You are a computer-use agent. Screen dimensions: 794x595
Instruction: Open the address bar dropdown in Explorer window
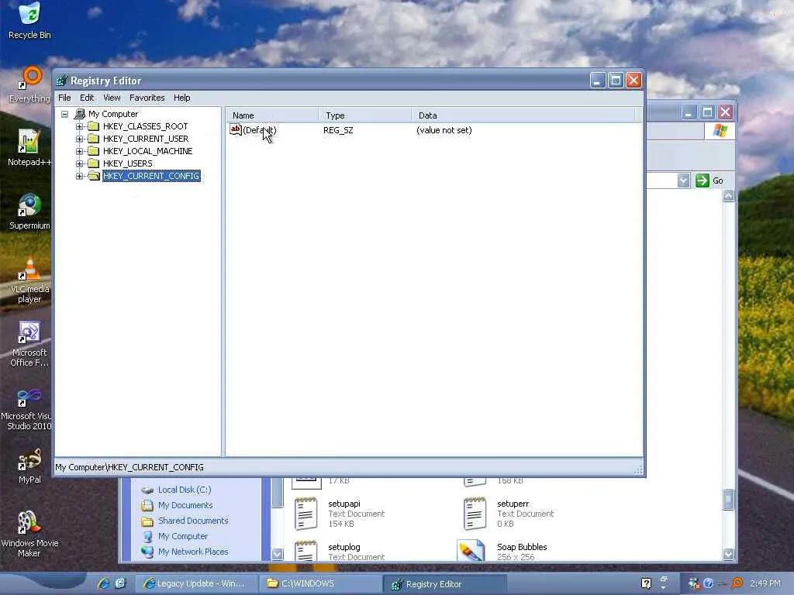pyautogui.click(x=683, y=180)
